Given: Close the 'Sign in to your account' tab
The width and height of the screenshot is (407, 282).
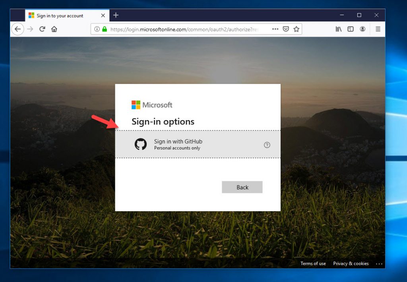Looking at the screenshot, I should click(103, 16).
